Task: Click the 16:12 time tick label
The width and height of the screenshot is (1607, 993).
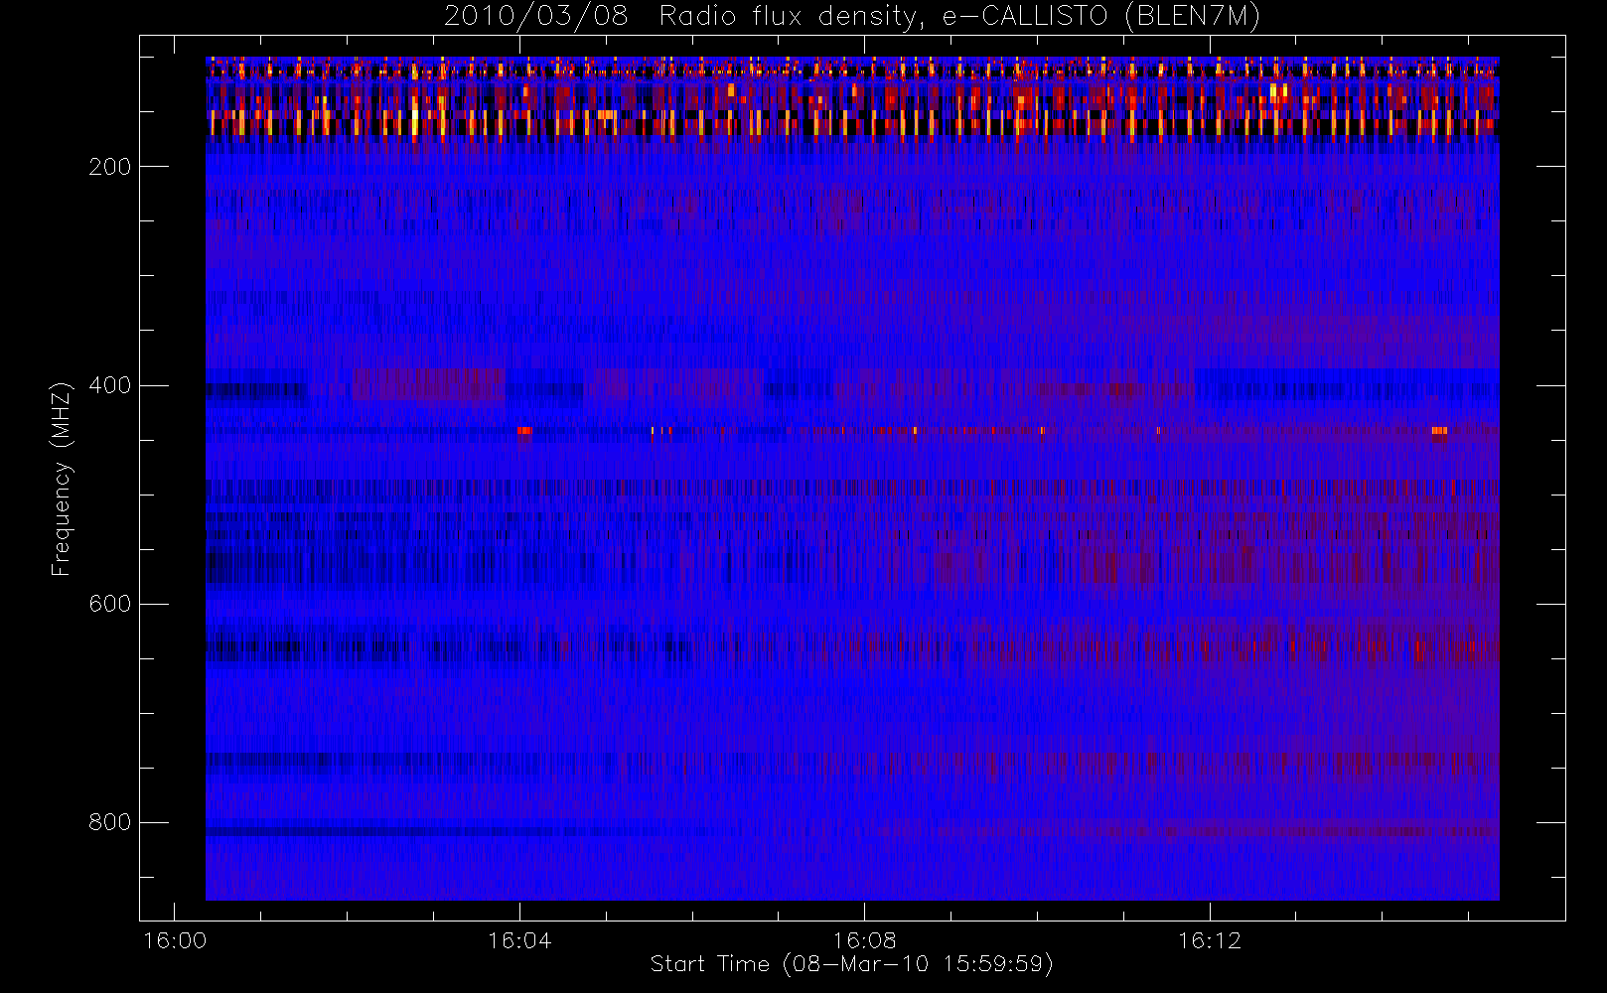Action: coord(1210,940)
